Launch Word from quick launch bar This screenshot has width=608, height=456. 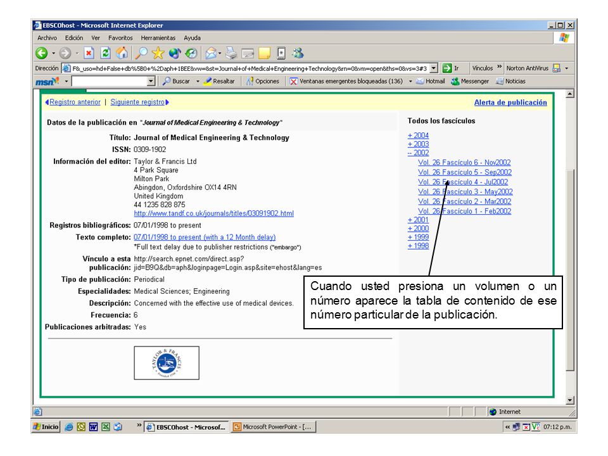coord(93,427)
